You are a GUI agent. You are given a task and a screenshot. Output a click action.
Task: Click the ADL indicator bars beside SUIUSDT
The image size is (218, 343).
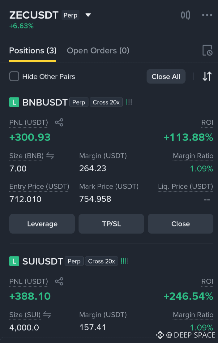124,261
